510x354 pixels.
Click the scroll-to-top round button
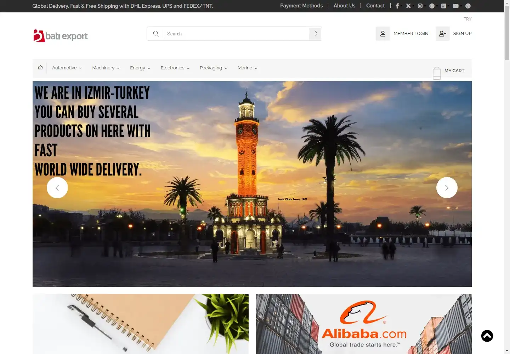pos(487,336)
